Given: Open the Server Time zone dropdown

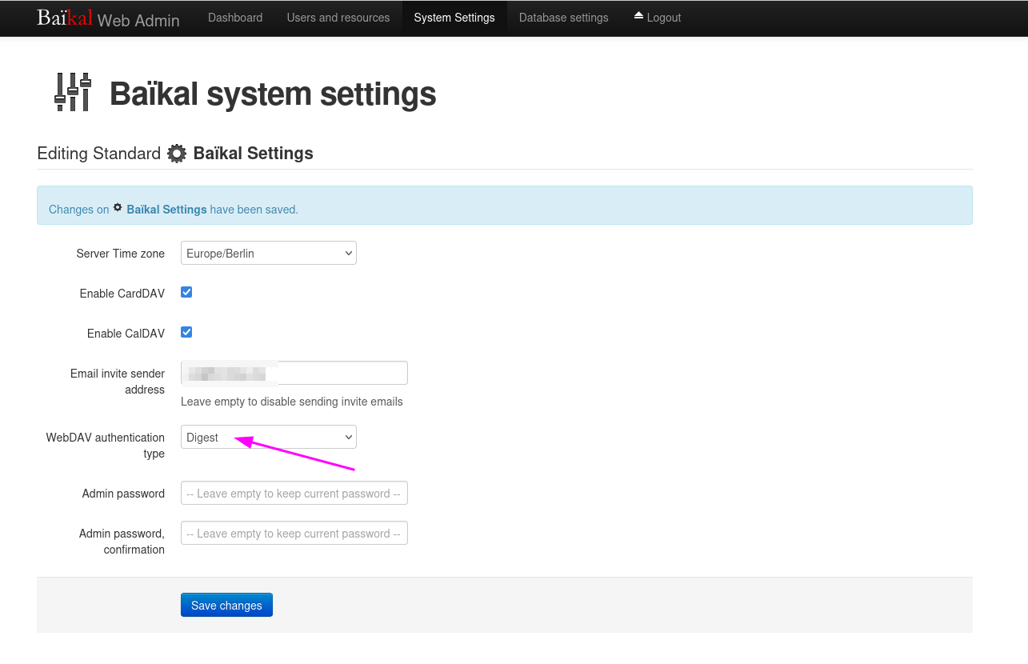Looking at the screenshot, I should [x=268, y=253].
